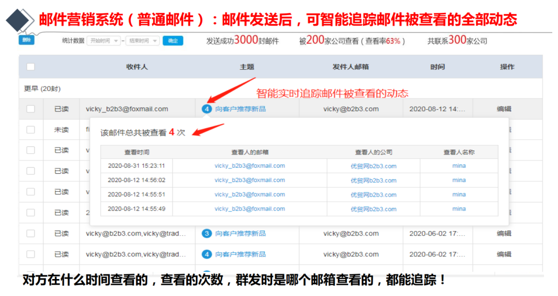This screenshot has width=558, height=296.
Task: Select the checkbox of the 未读 row
Action: pyautogui.click(x=30, y=129)
